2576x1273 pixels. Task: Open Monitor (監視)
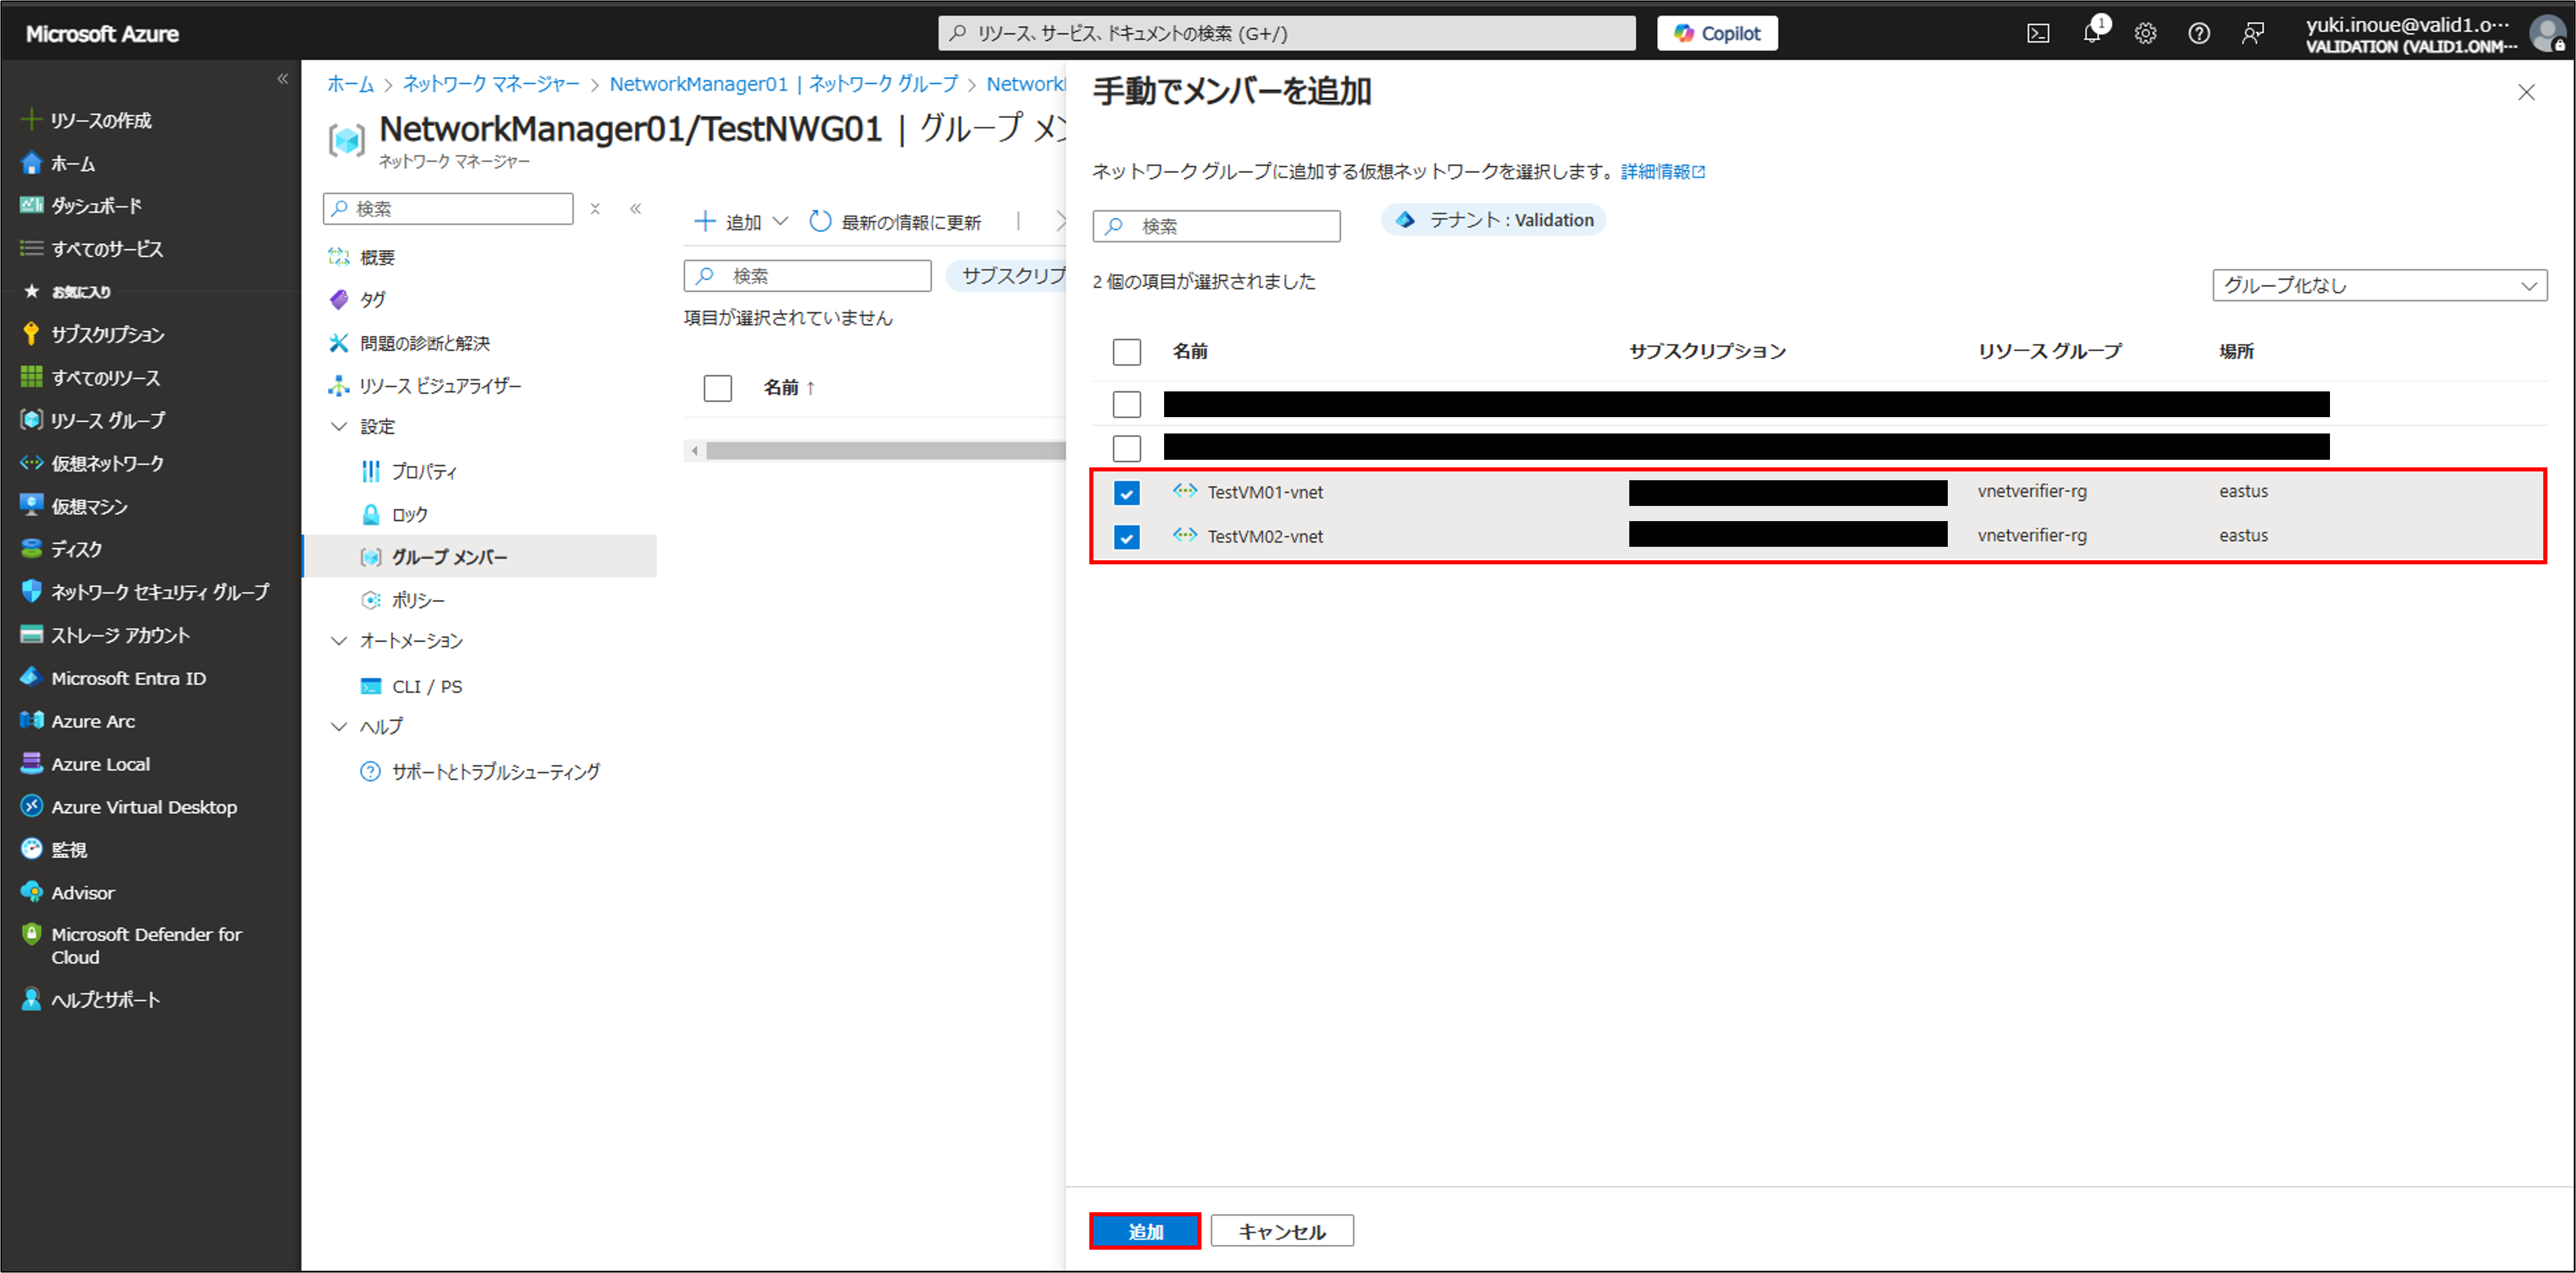(53, 849)
